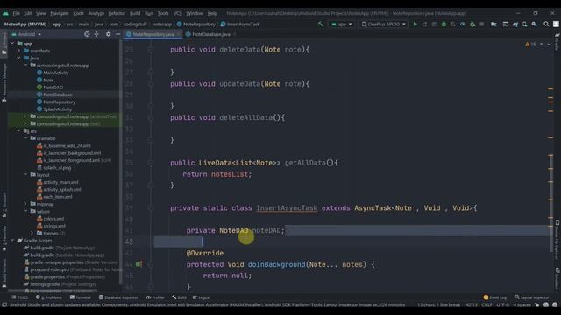Open the TODO tool window
Viewport: 561px width, 315px height.
point(20,297)
